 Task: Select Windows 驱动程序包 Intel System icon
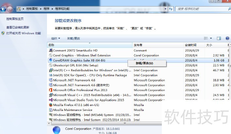[51, 120]
